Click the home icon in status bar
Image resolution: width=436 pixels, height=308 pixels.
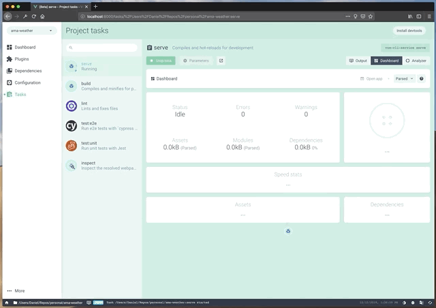click(x=7, y=303)
